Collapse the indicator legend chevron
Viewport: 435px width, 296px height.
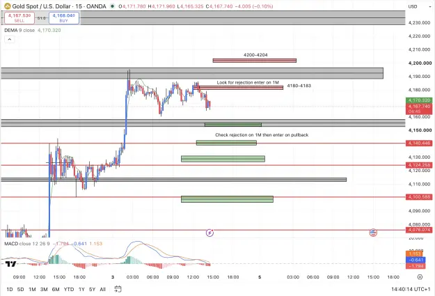point(10,40)
